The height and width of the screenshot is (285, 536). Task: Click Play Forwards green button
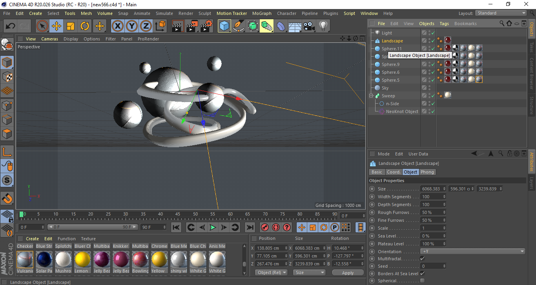(213, 227)
